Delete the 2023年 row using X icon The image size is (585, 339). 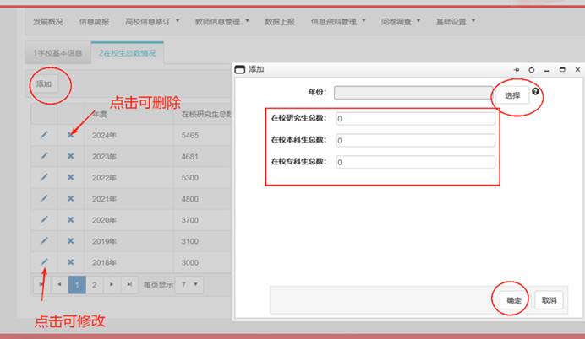point(71,156)
